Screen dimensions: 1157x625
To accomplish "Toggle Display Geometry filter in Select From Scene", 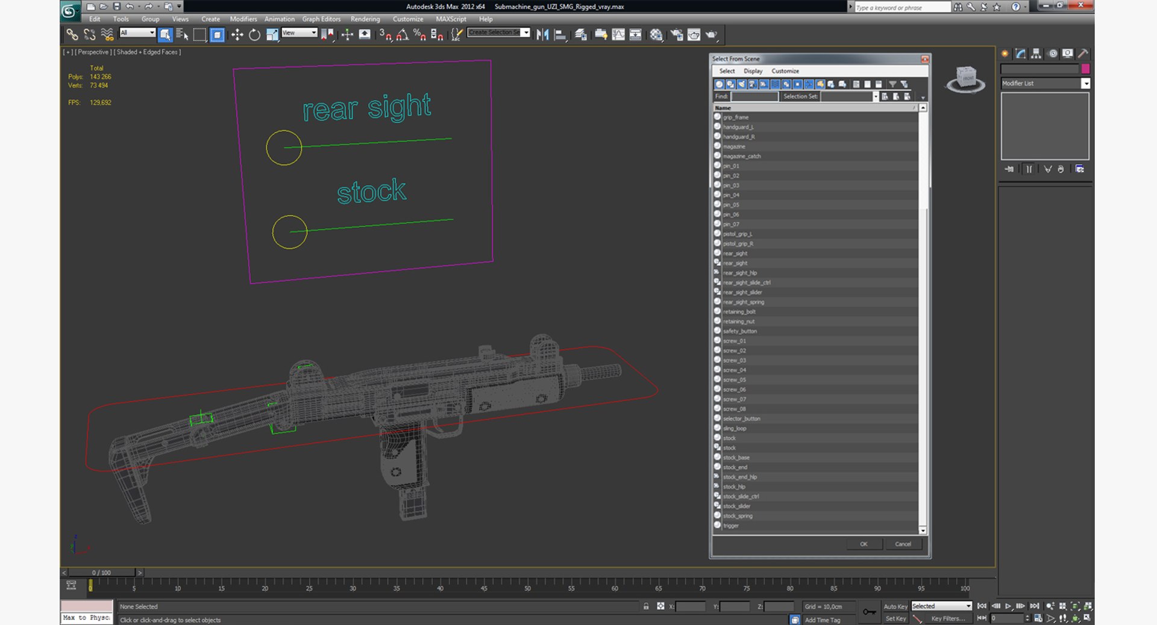I will point(719,84).
